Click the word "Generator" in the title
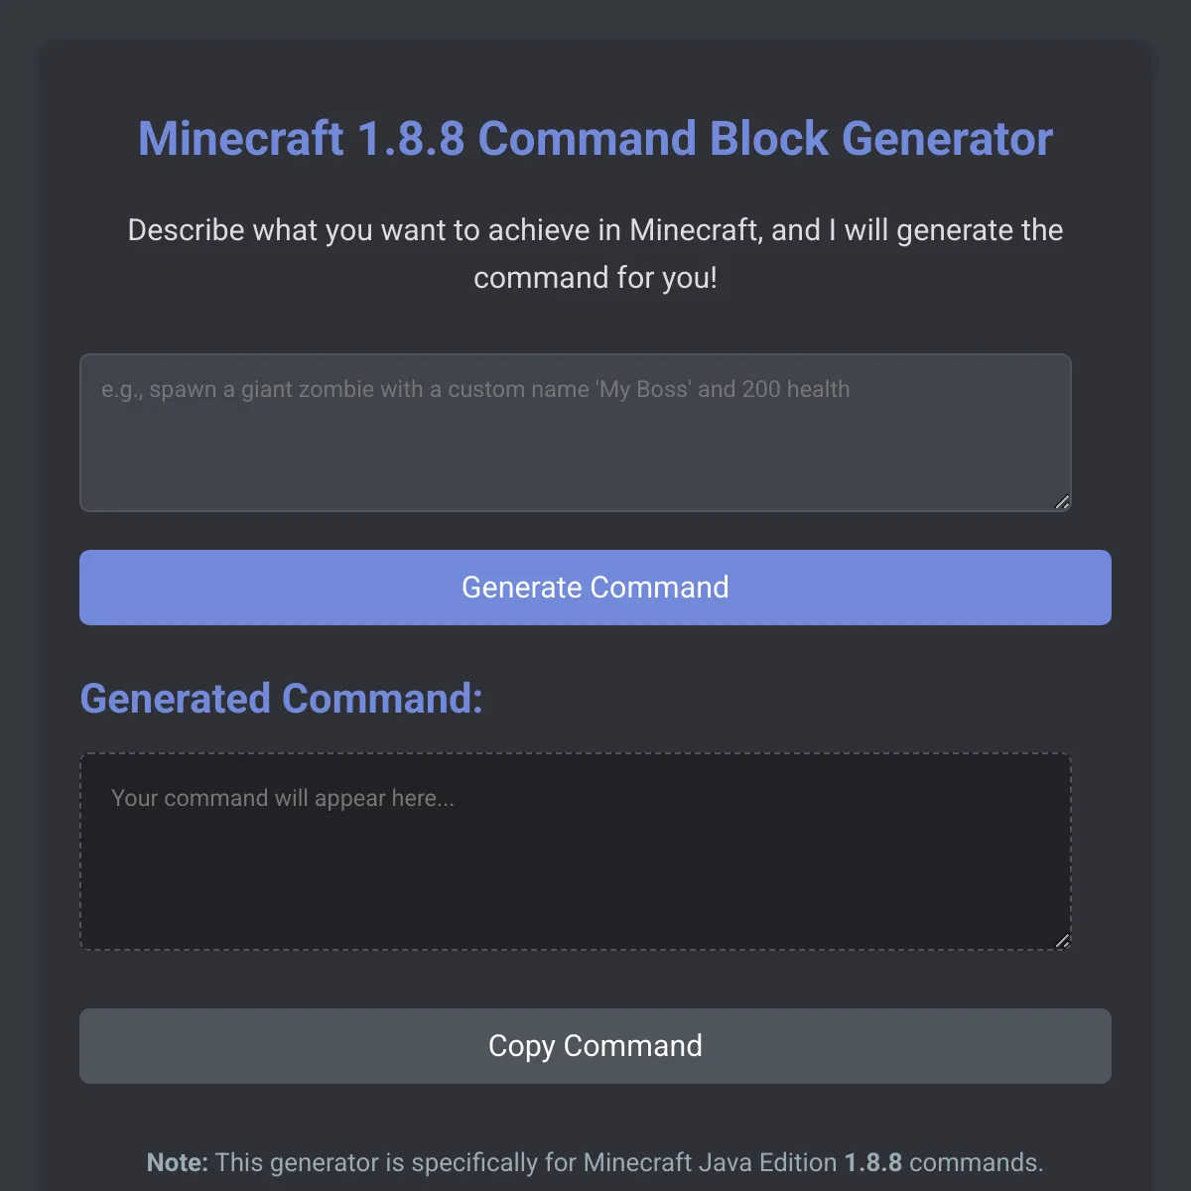 point(947,139)
